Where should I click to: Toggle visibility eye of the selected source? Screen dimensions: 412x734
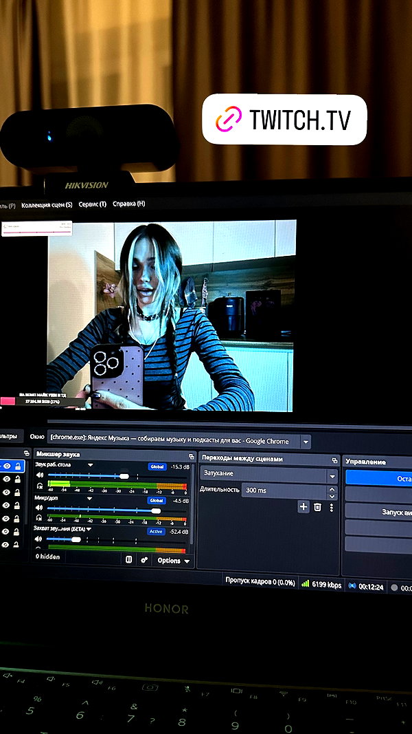pyautogui.click(x=7, y=466)
